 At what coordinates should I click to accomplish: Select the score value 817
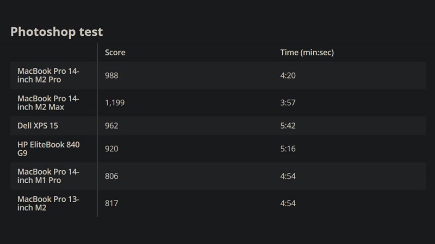(111, 203)
